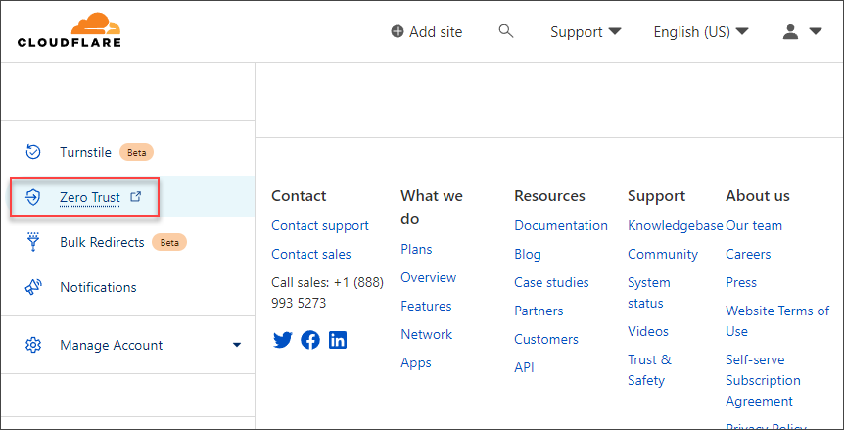
Task: Click the Notifications megaphone icon
Action: (33, 287)
